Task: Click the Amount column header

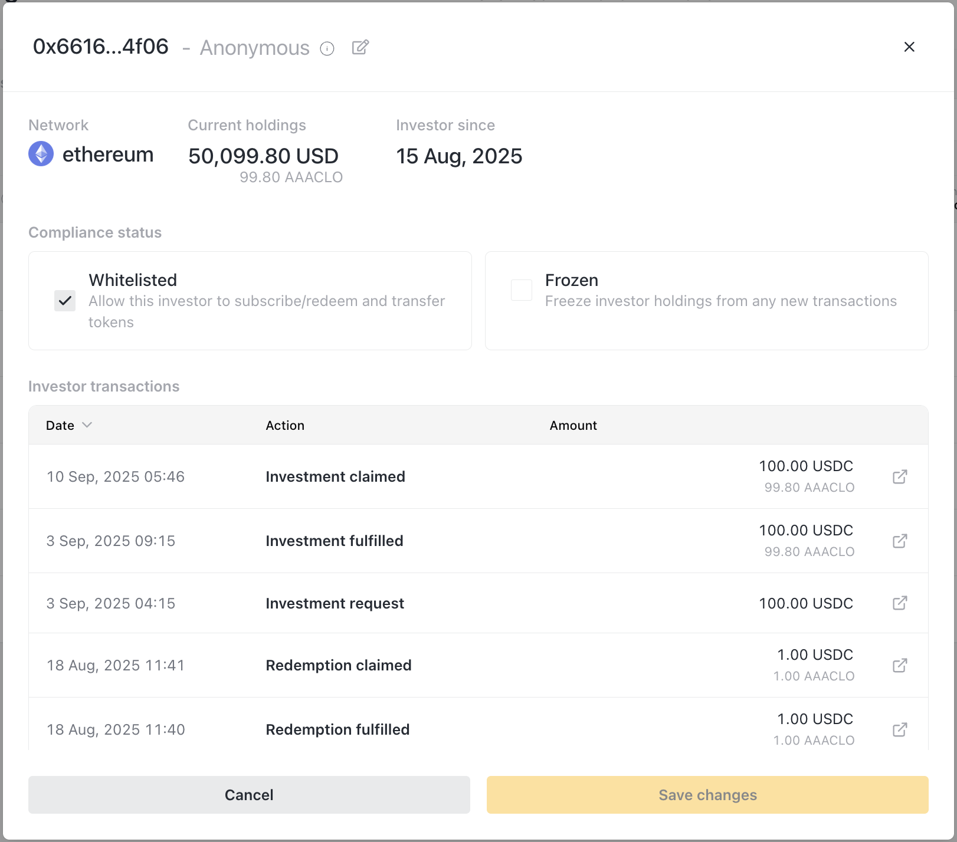Action: coord(573,425)
